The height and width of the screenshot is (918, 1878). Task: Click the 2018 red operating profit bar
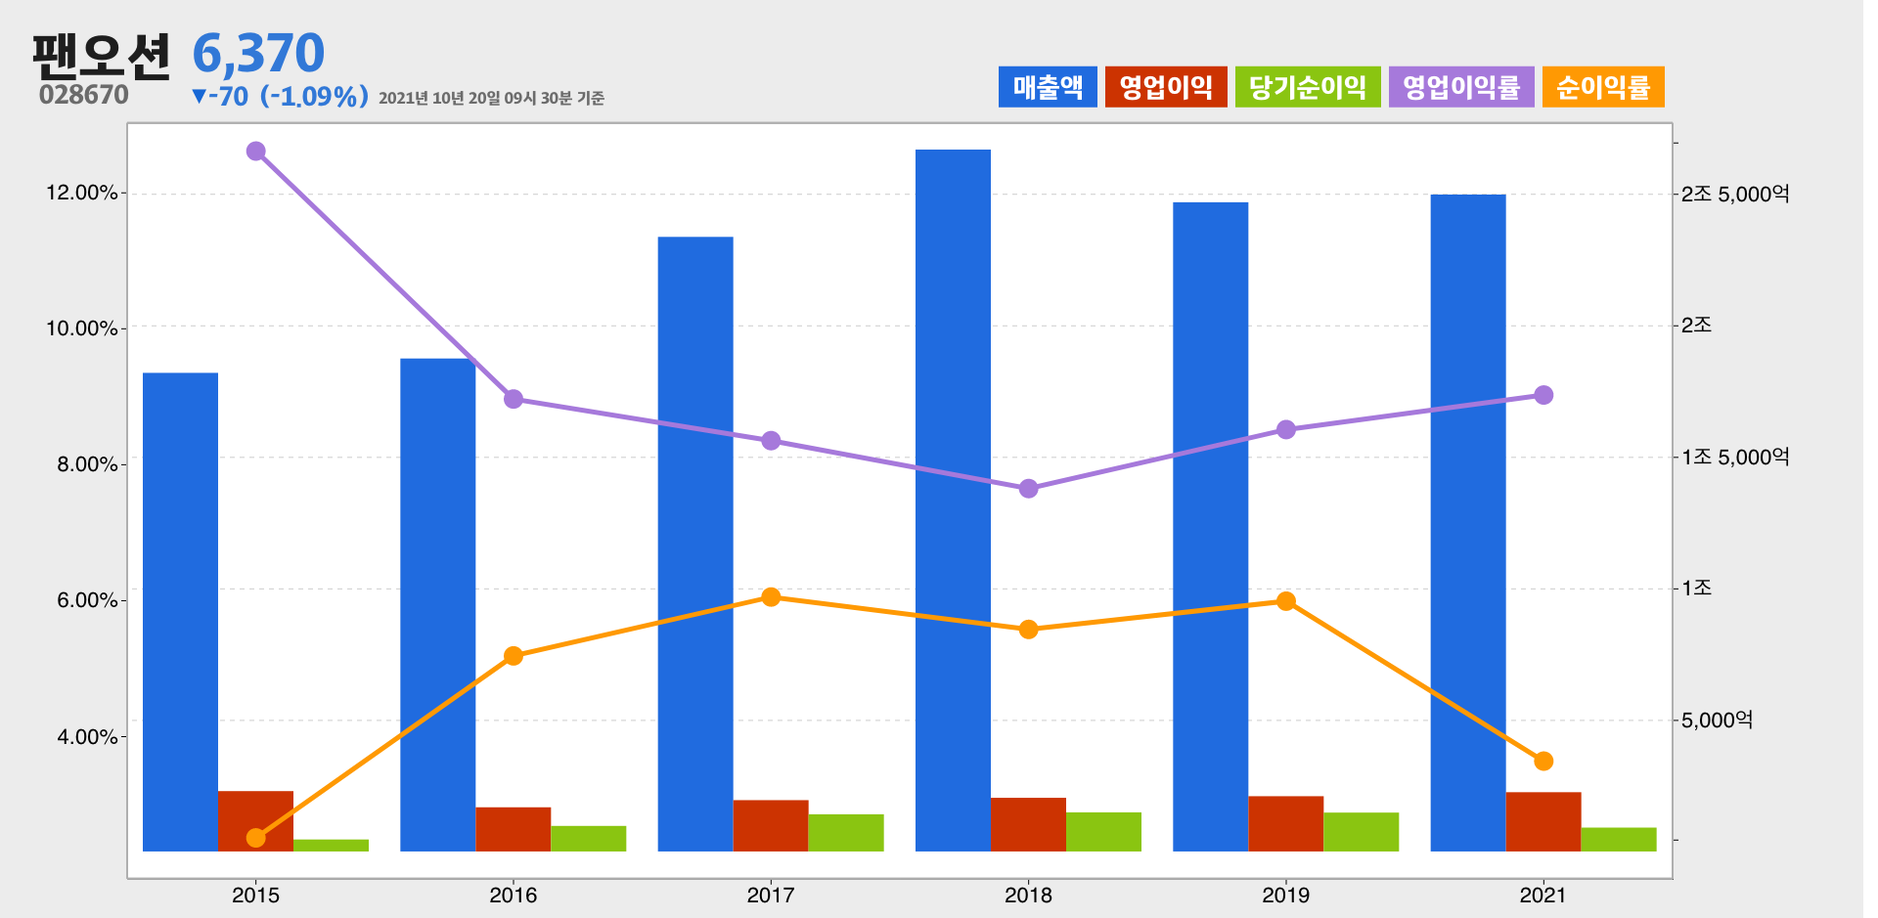pos(1028,824)
